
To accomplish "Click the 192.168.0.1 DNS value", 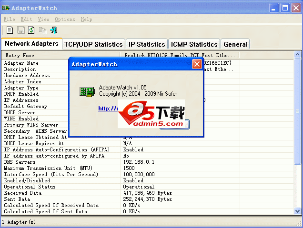I will tap(139, 162).
